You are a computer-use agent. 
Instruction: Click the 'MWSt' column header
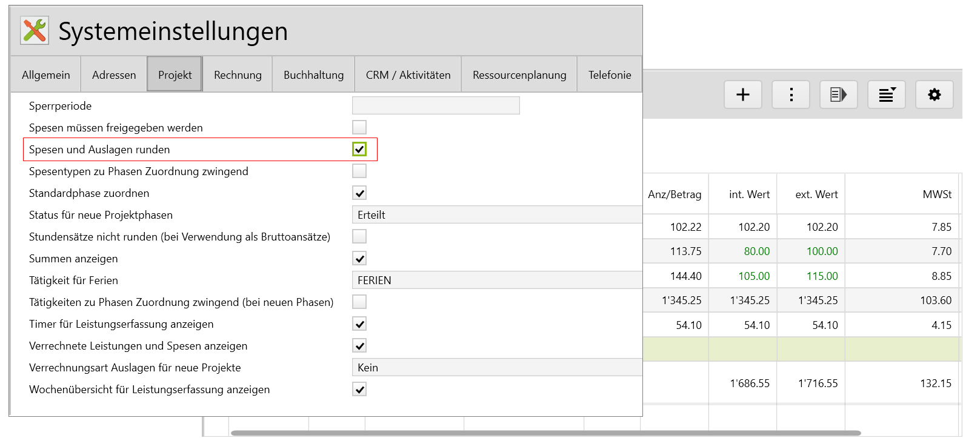936,194
